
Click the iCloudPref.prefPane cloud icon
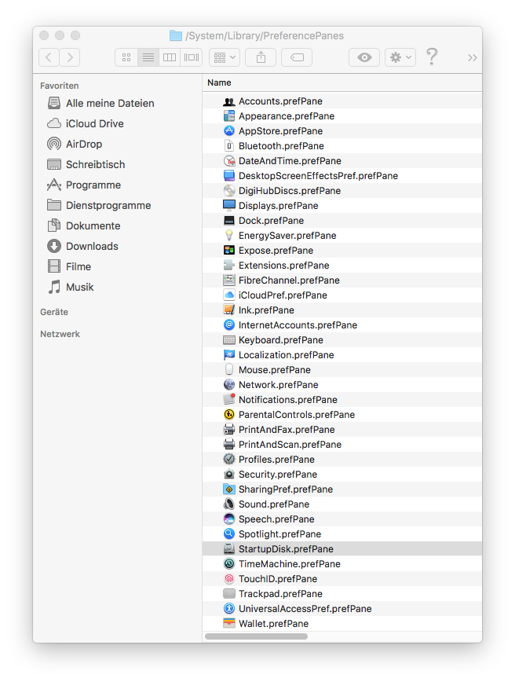coord(229,295)
